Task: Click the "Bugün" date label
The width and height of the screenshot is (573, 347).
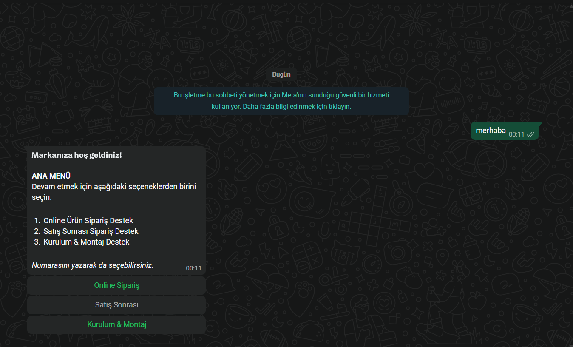Action: 281,74
